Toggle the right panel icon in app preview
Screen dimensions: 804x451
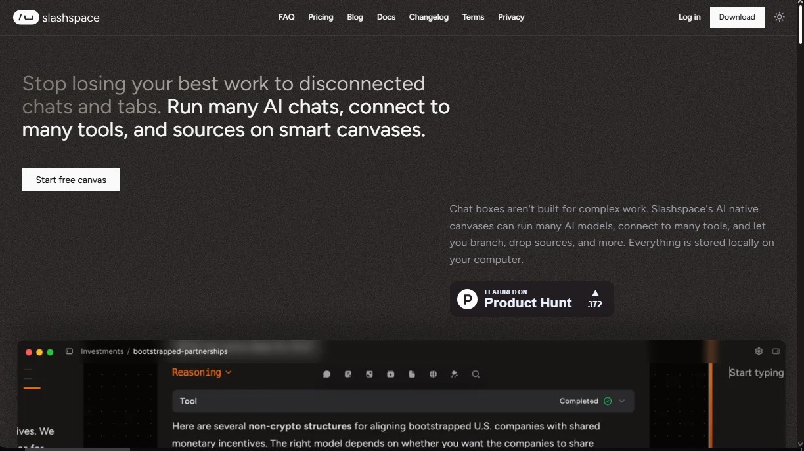tap(776, 351)
